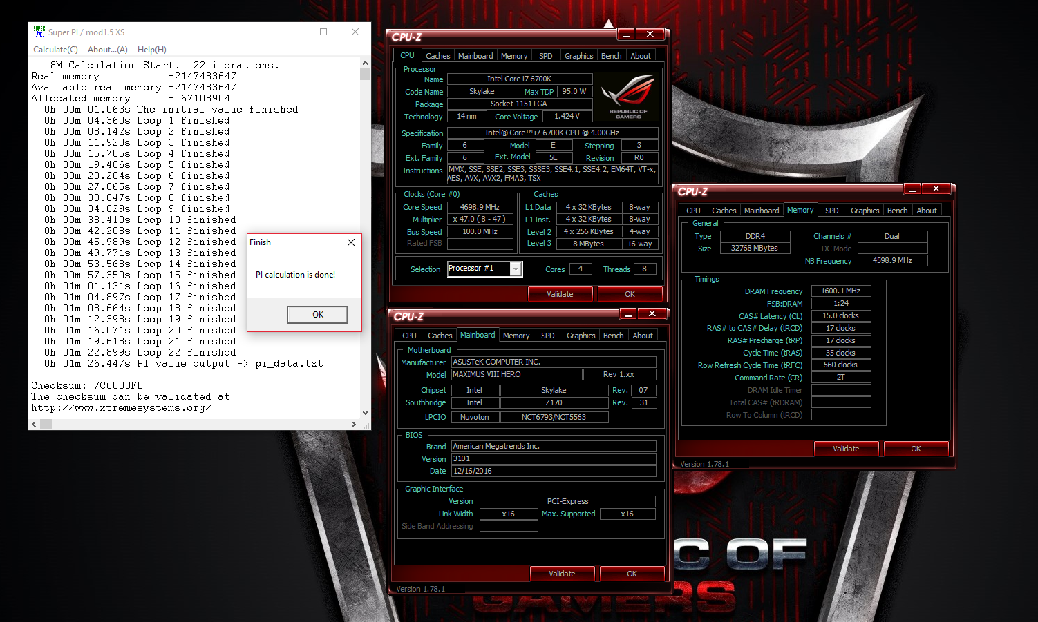Screen dimensions: 1038x622
Task: Click the Core Voltage value 1.424 V
Action: click(x=567, y=117)
